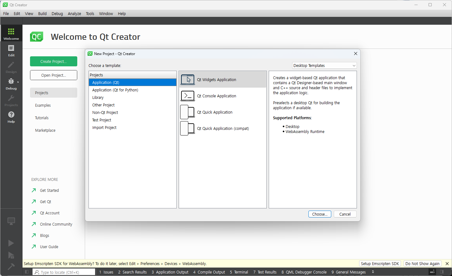
Task: Select the Other Project category
Action: pyautogui.click(x=133, y=105)
